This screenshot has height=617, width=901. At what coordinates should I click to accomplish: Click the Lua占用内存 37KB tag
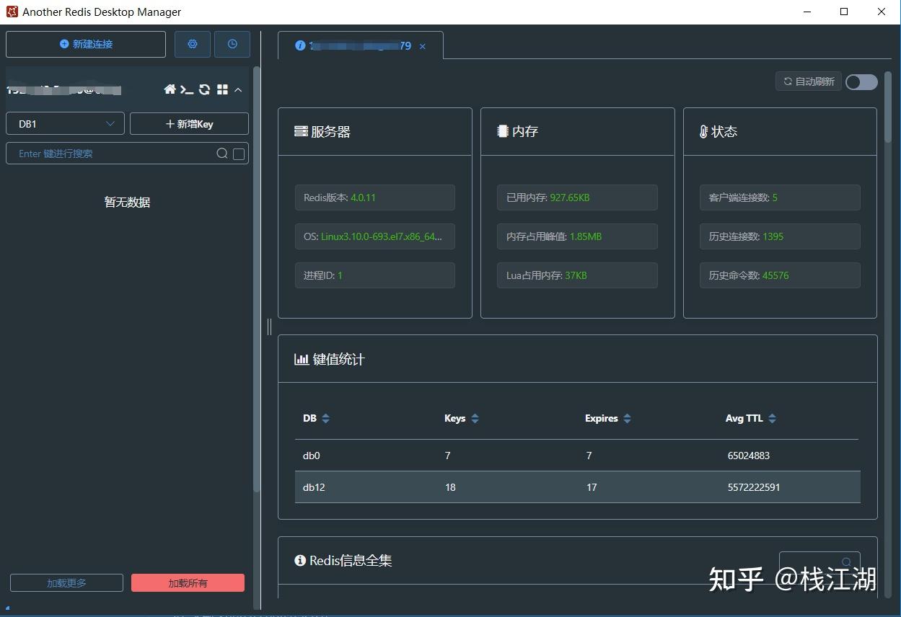577,275
